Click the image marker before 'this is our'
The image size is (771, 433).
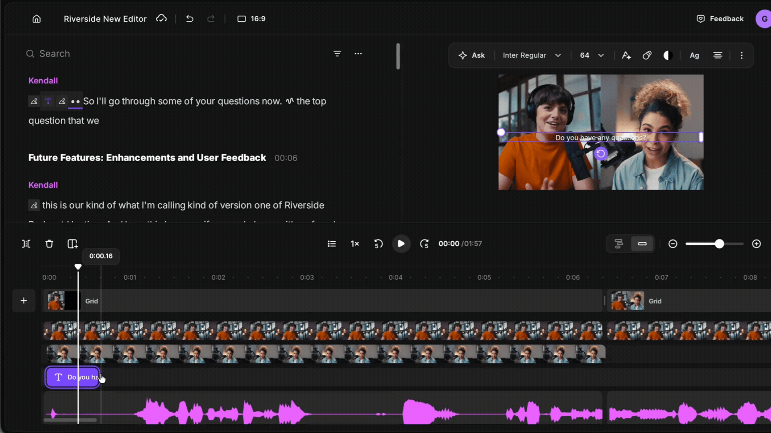[34, 206]
